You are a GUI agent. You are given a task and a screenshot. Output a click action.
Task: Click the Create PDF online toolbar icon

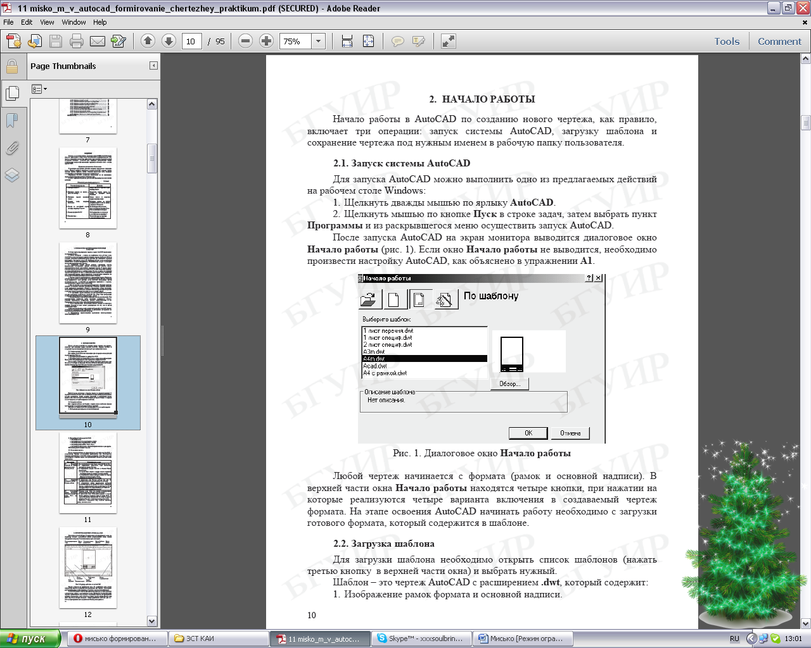(14, 41)
